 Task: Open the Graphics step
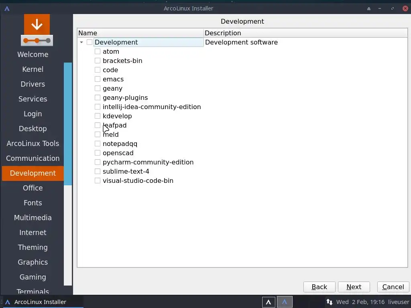point(33,262)
